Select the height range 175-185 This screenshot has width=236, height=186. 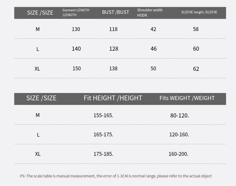(103, 154)
